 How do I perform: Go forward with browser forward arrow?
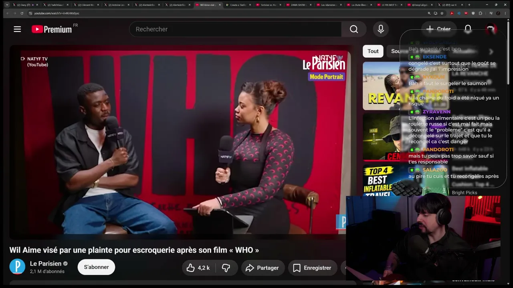click(x=14, y=13)
